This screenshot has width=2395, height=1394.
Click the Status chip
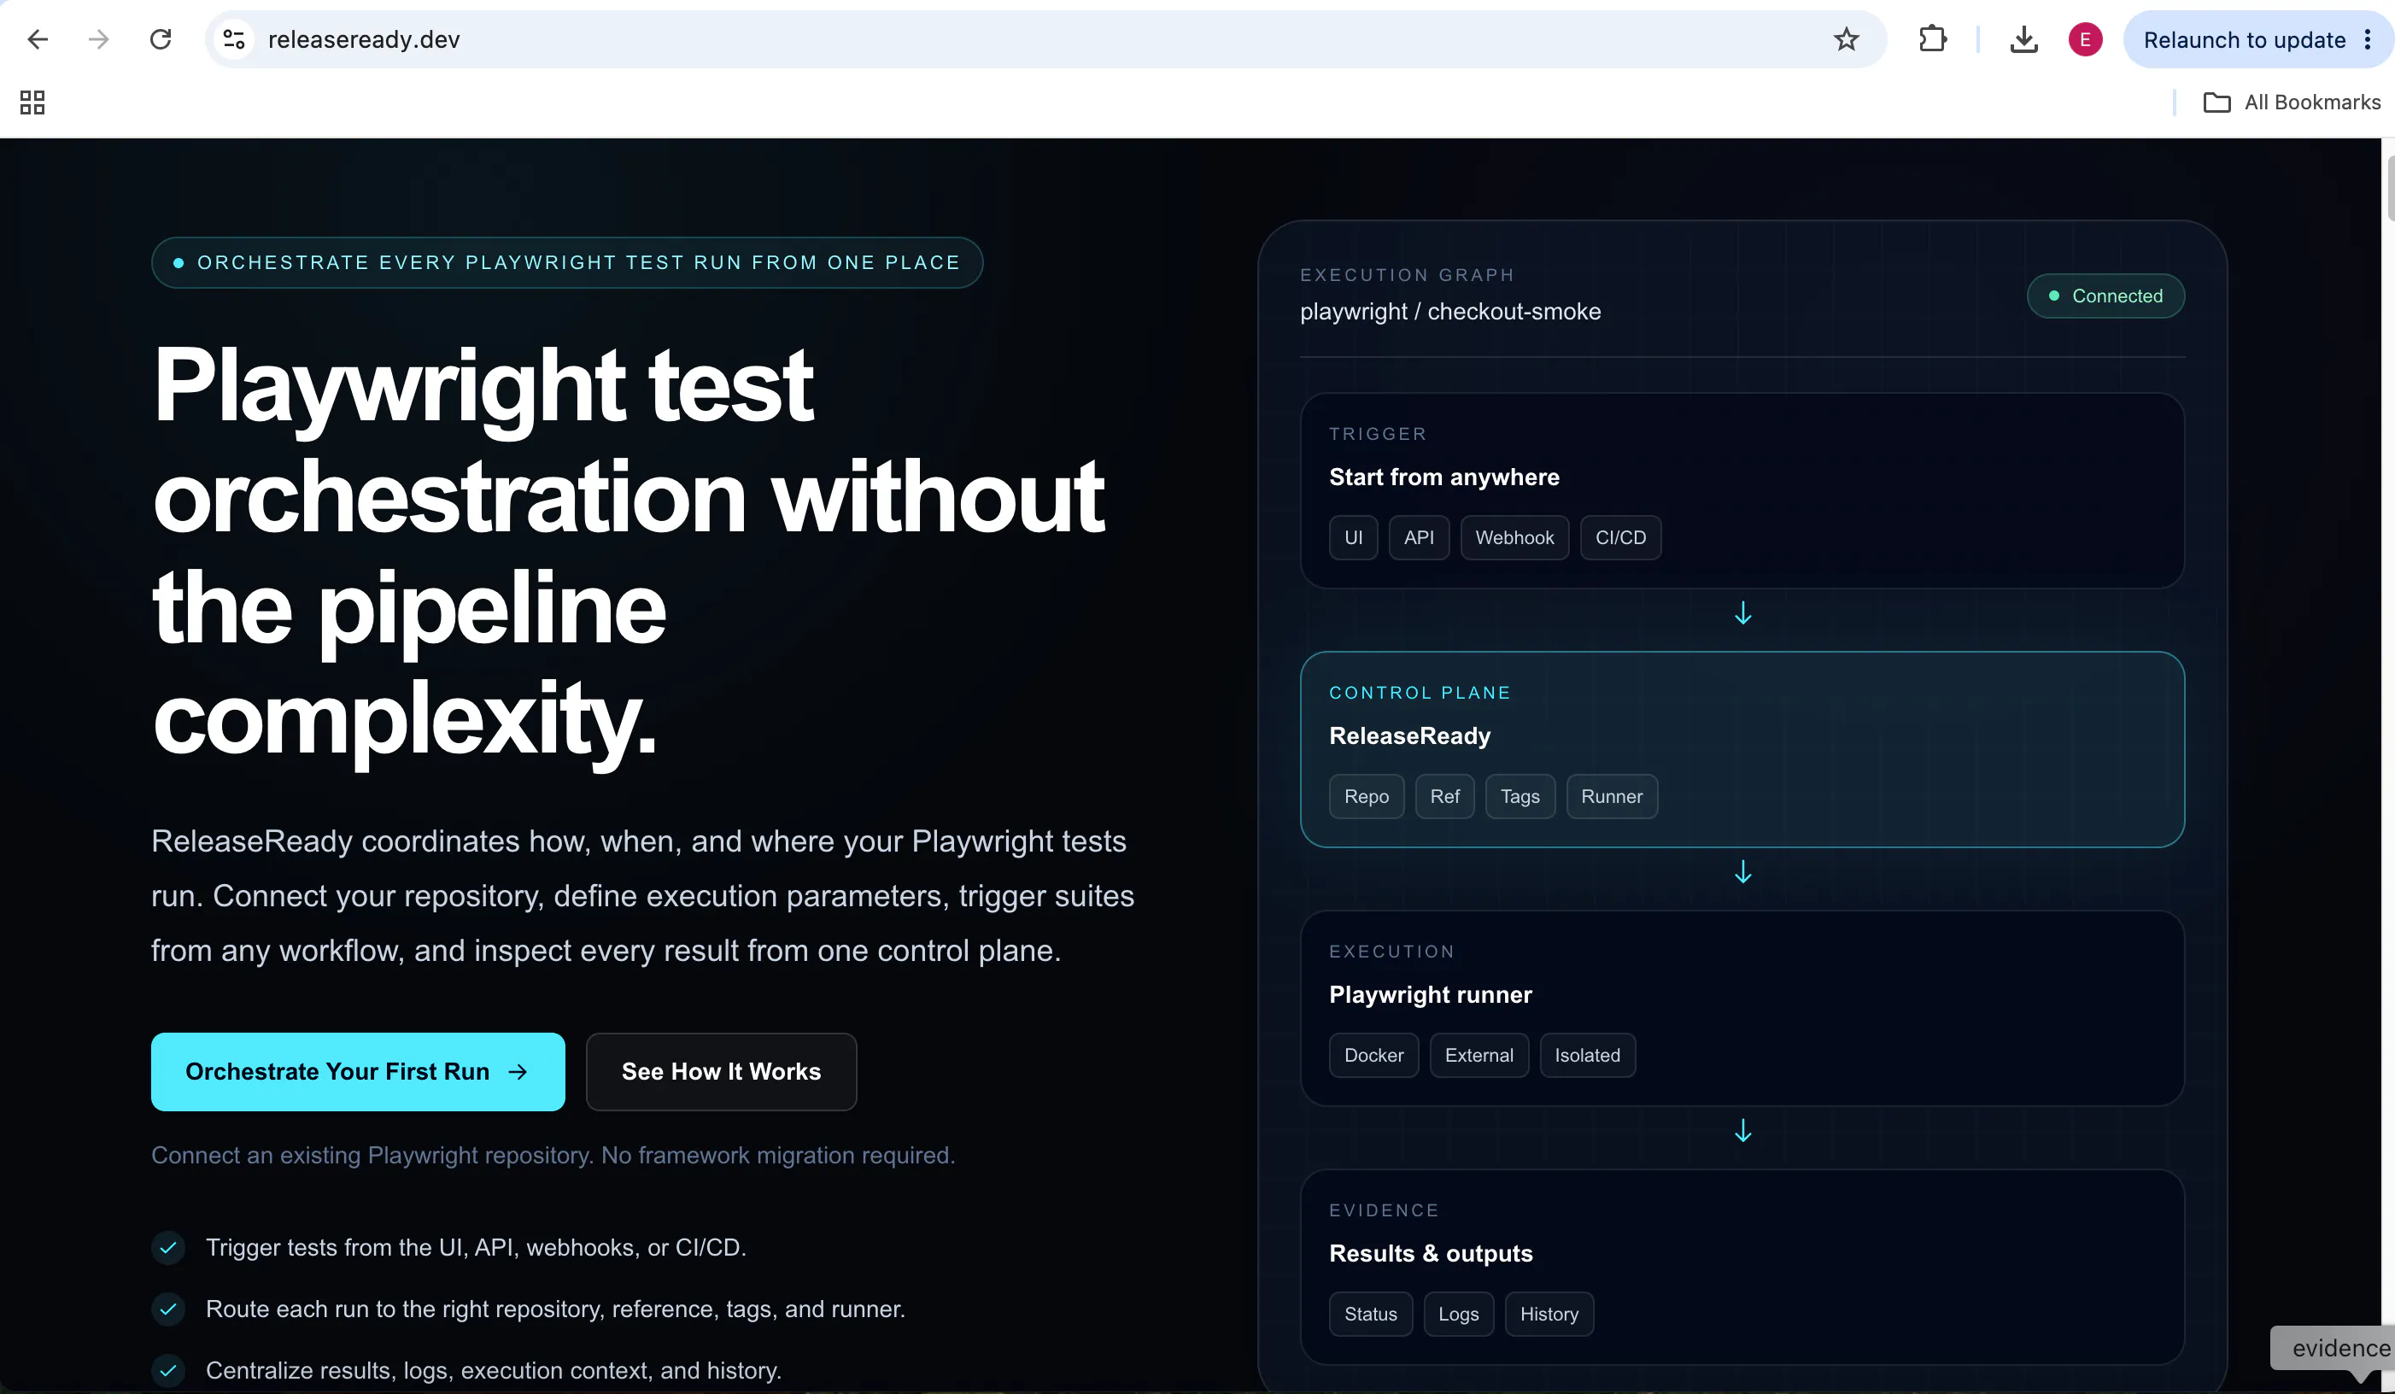1371,1315
